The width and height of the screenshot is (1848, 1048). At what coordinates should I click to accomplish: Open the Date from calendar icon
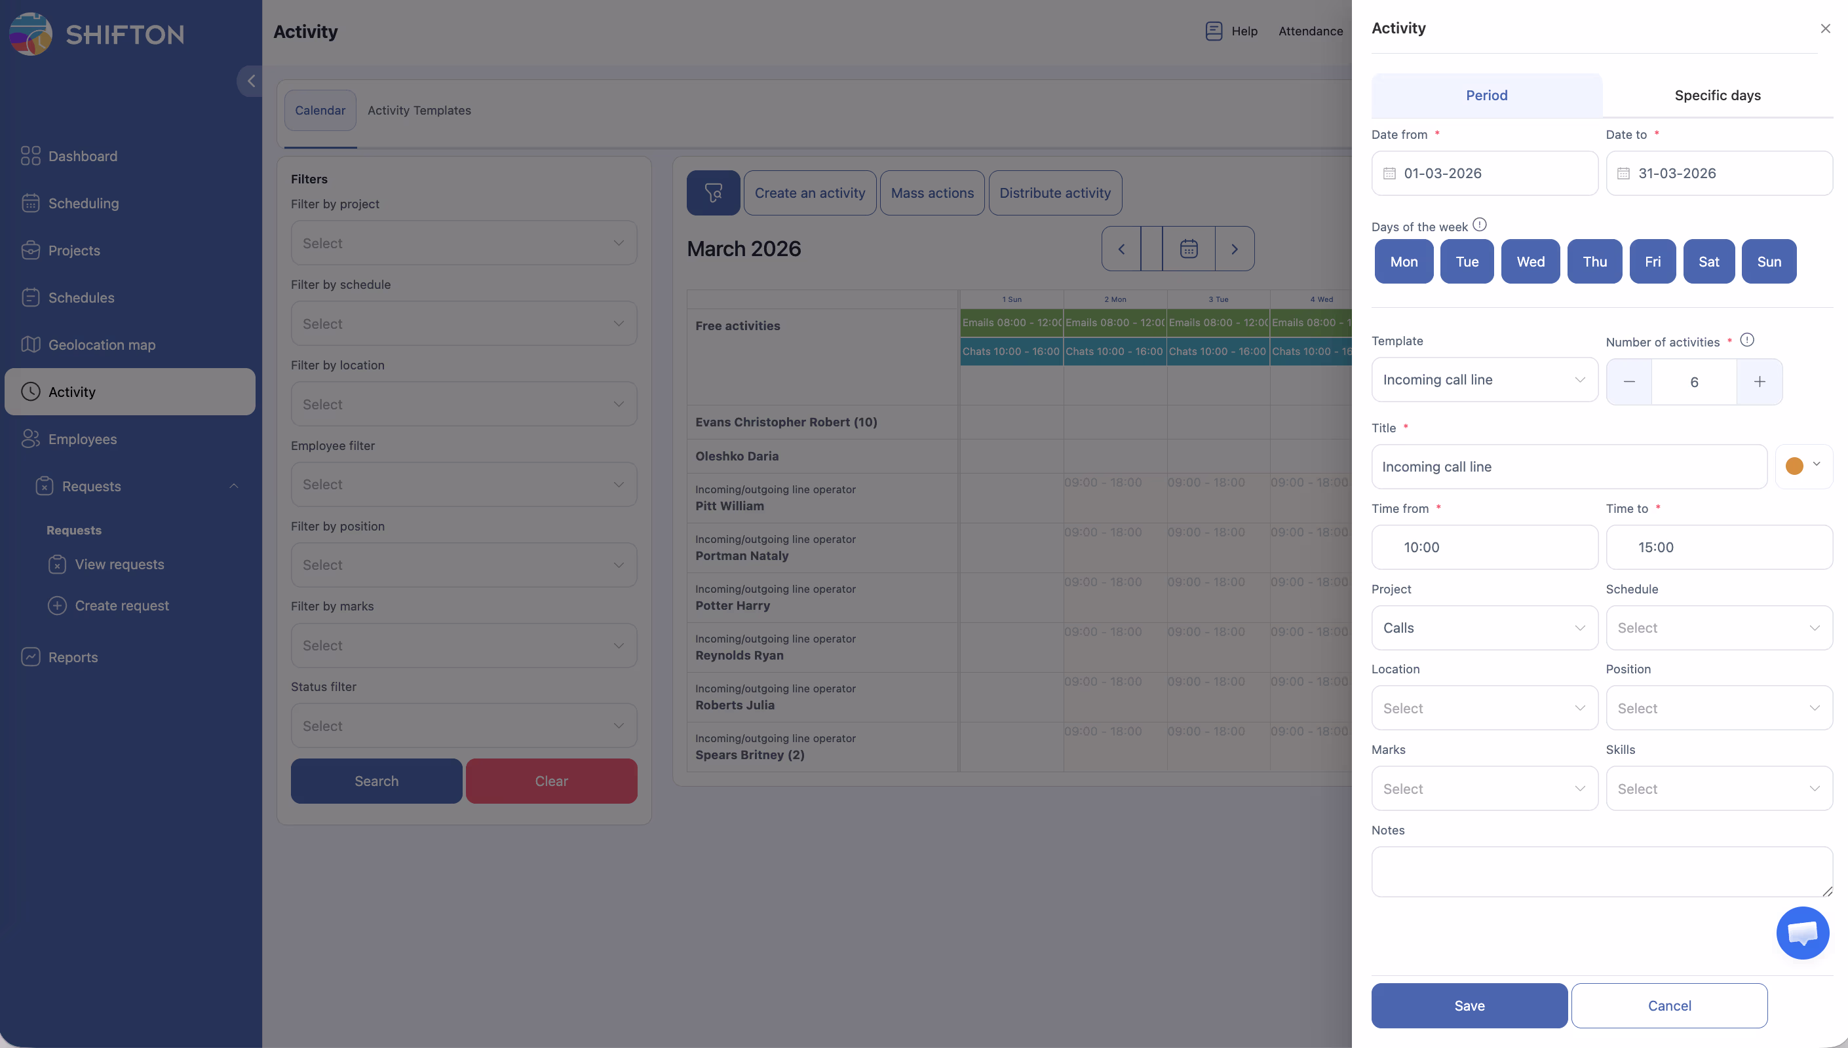pos(1389,174)
